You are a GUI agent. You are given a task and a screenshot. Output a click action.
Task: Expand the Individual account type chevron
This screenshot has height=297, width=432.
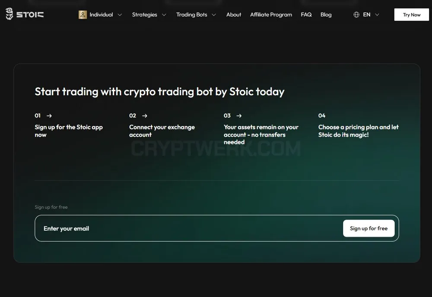(120, 15)
